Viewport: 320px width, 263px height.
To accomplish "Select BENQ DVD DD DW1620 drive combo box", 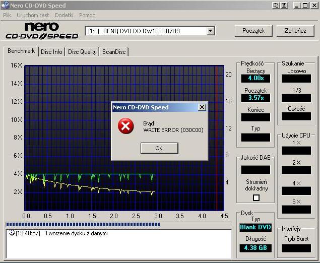I will pos(150,31).
